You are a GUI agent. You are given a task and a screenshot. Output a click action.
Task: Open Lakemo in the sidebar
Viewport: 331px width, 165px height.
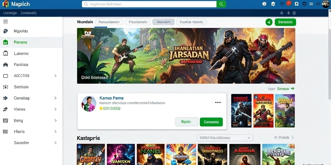[31, 53]
